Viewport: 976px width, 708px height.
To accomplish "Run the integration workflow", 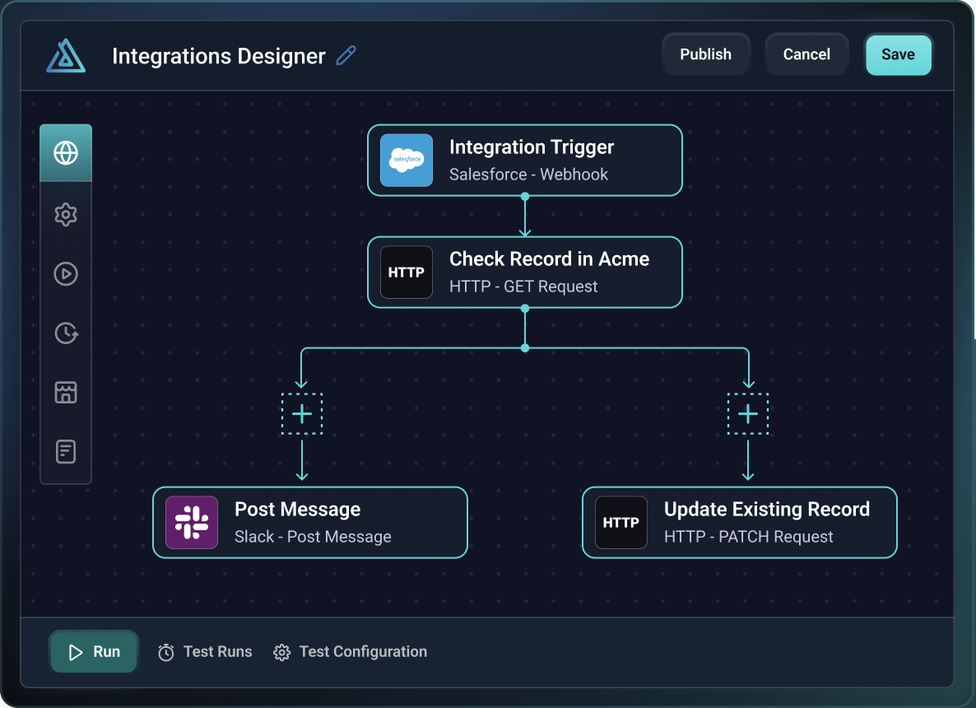I will tap(93, 651).
